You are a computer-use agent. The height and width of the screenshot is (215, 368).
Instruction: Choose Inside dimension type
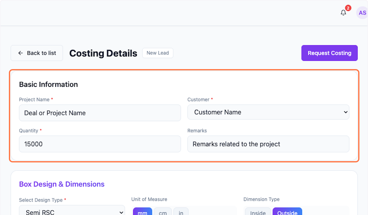[x=258, y=212]
